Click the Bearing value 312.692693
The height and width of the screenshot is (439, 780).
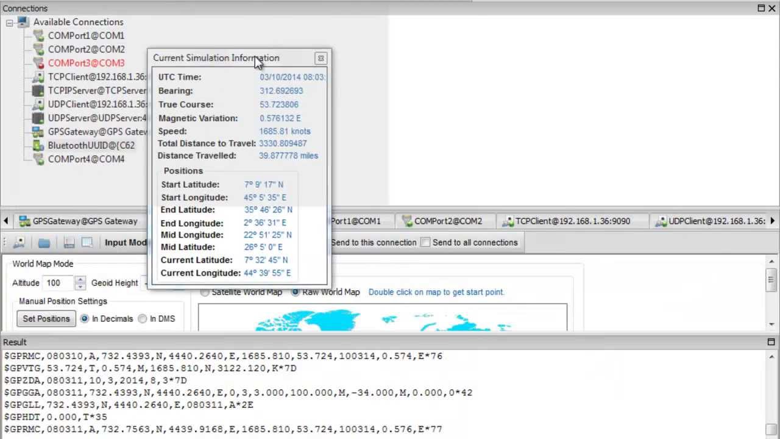(x=282, y=91)
